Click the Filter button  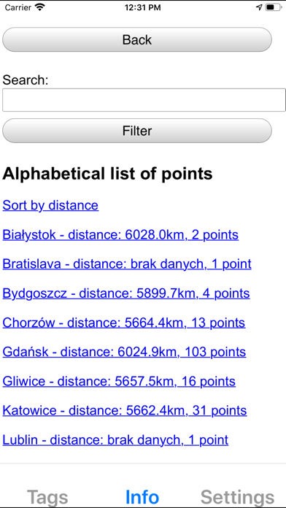(x=137, y=131)
